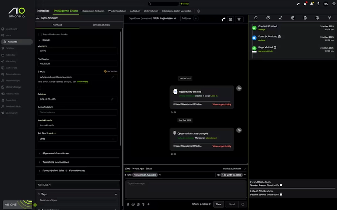Open the associations network tab icon

pos(330,18)
